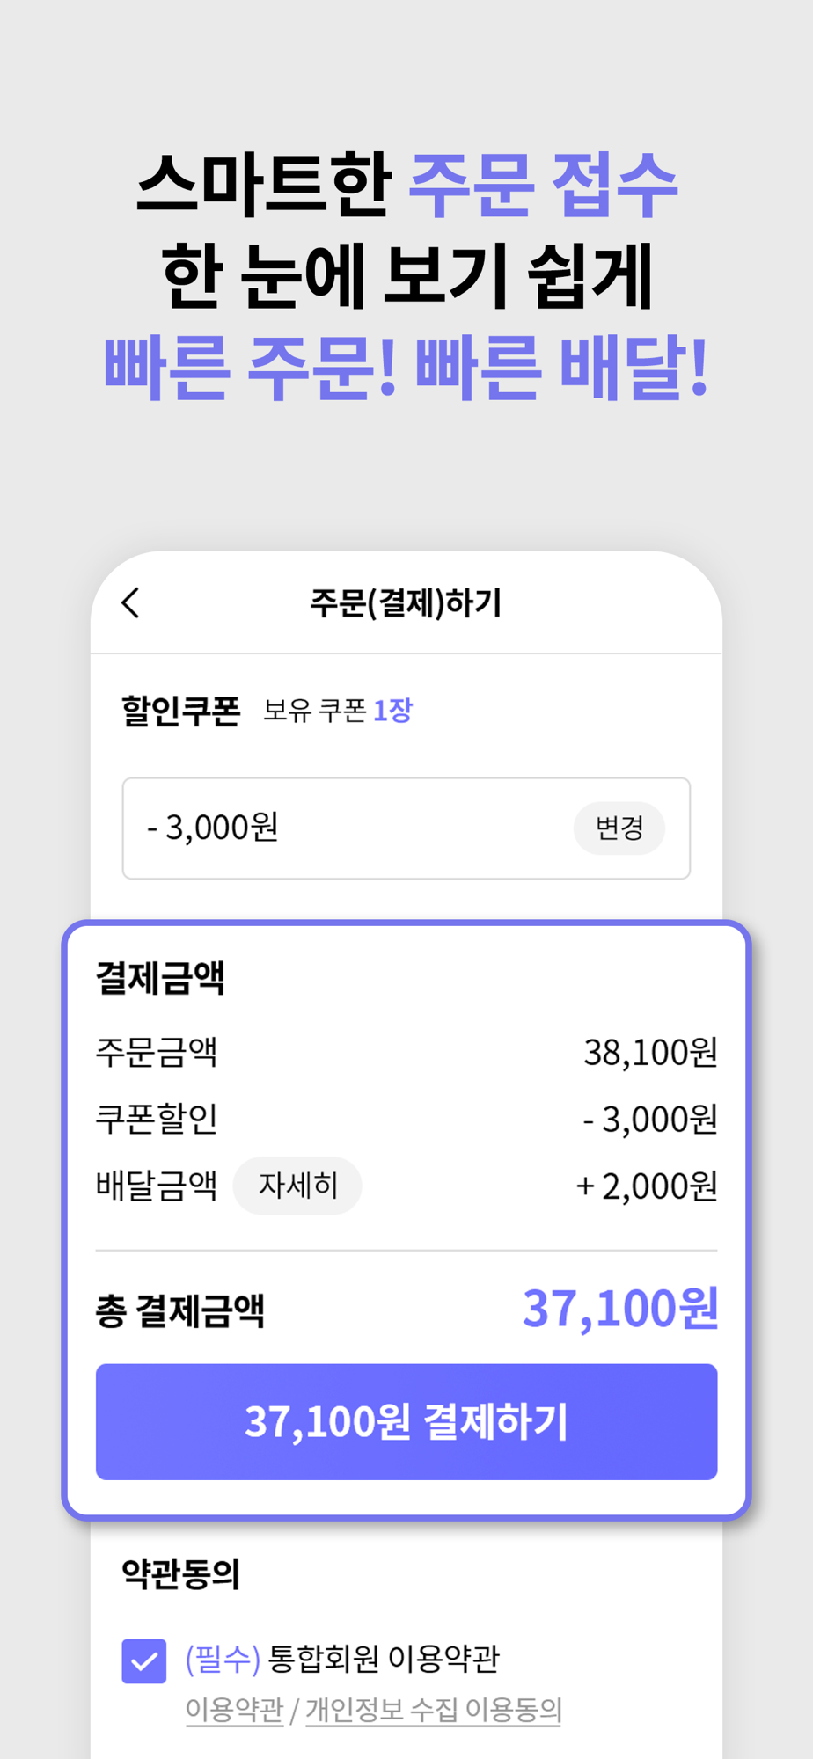Tap the 주문금액 38,100원 row
The image size is (813, 1759).
406,1052
